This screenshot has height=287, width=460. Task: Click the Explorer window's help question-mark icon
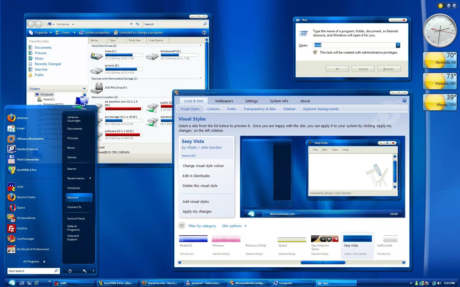204,33
